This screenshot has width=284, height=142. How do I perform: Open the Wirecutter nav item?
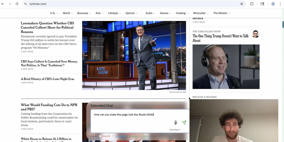coord(201,13)
